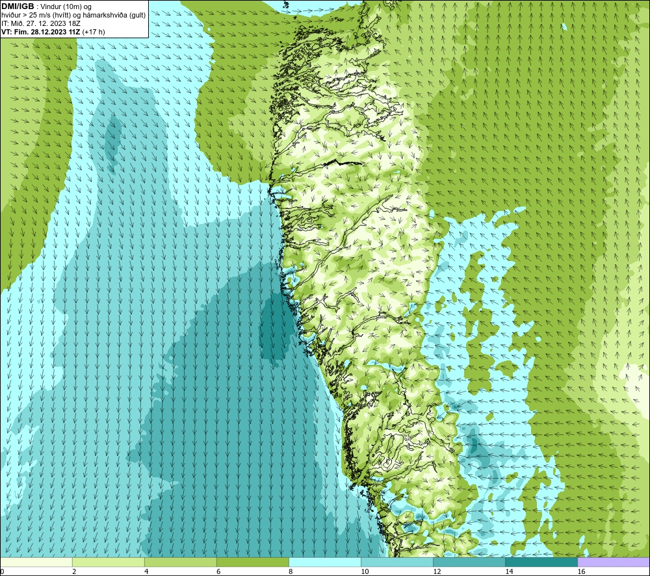Click the dark teal 14–16 legend swatch
650x576 pixels.
(x=541, y=562)
